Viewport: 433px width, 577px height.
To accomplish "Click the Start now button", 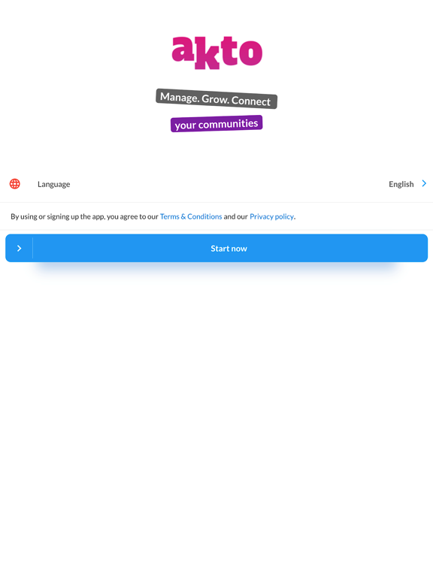I will [216, 248].
